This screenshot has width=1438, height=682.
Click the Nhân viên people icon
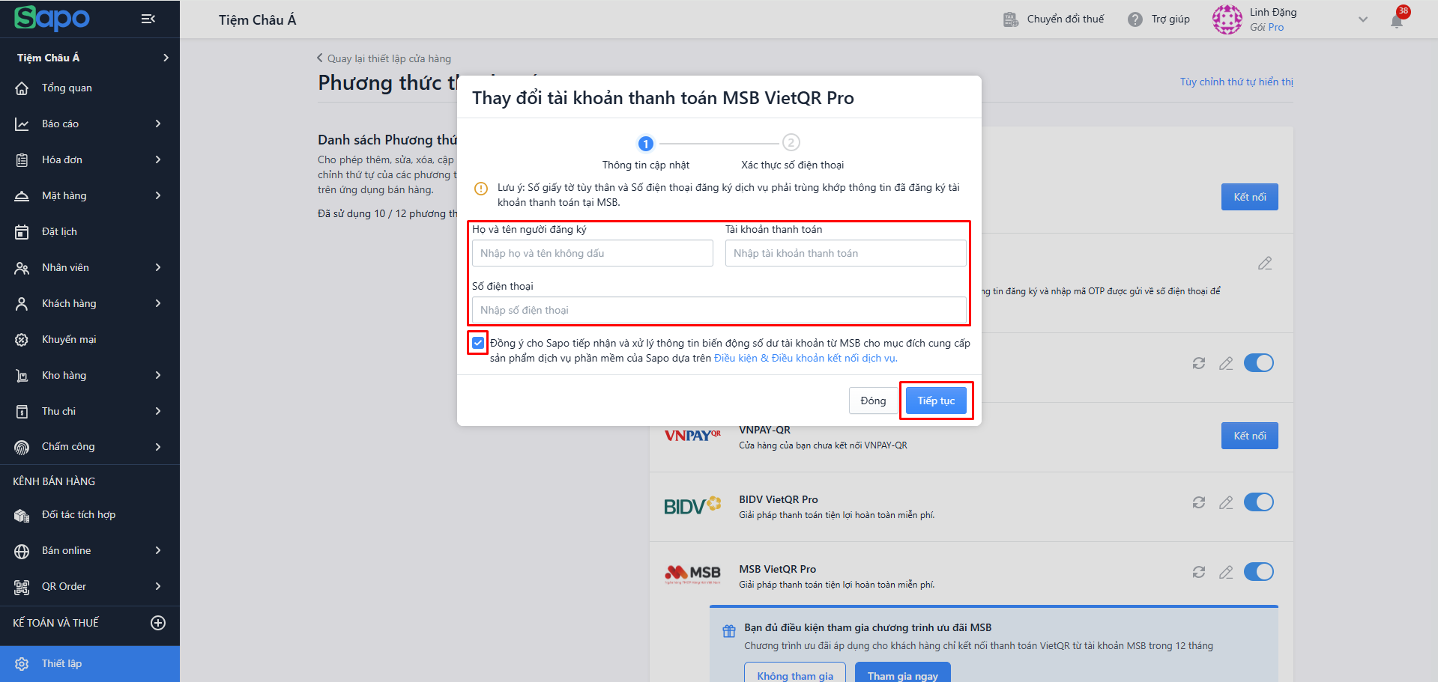(22, 268)
